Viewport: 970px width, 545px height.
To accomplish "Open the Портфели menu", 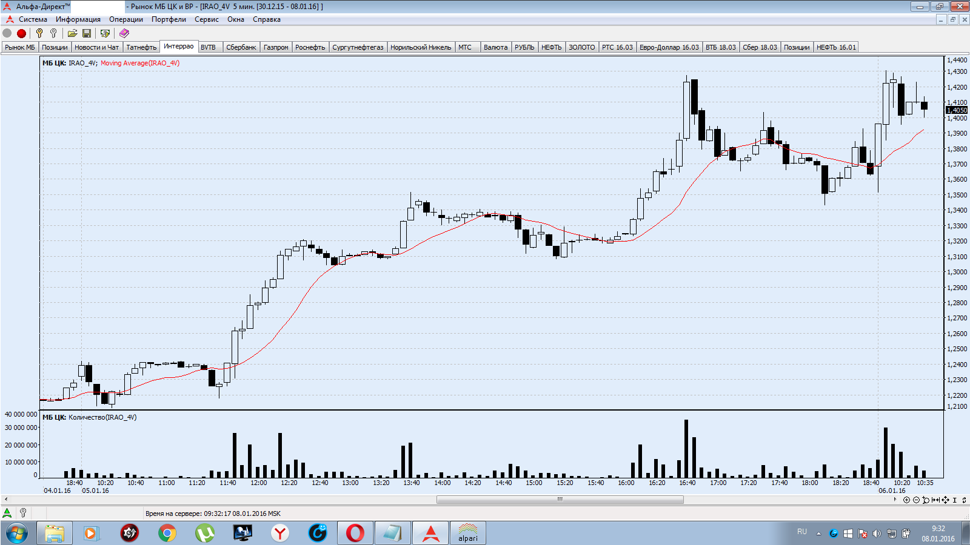I will [x=169, y=19].
